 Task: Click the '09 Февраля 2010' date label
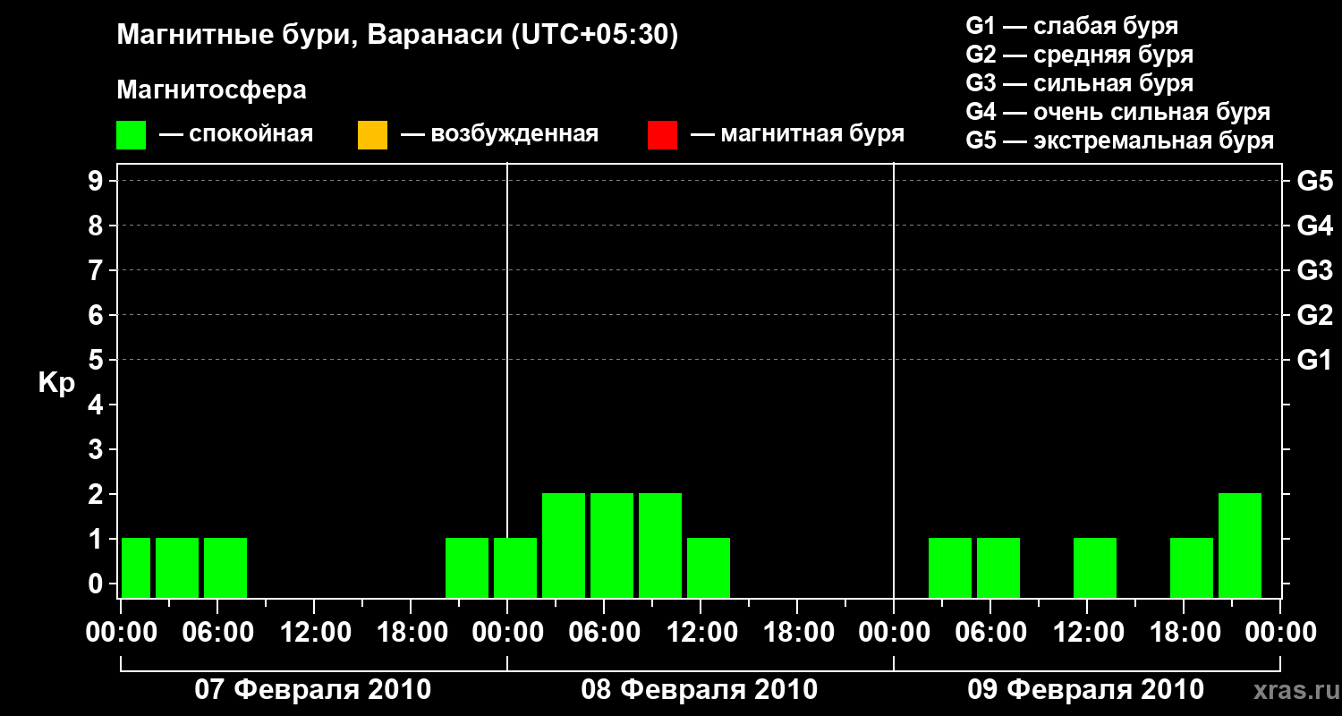(x=1086, y=690)
